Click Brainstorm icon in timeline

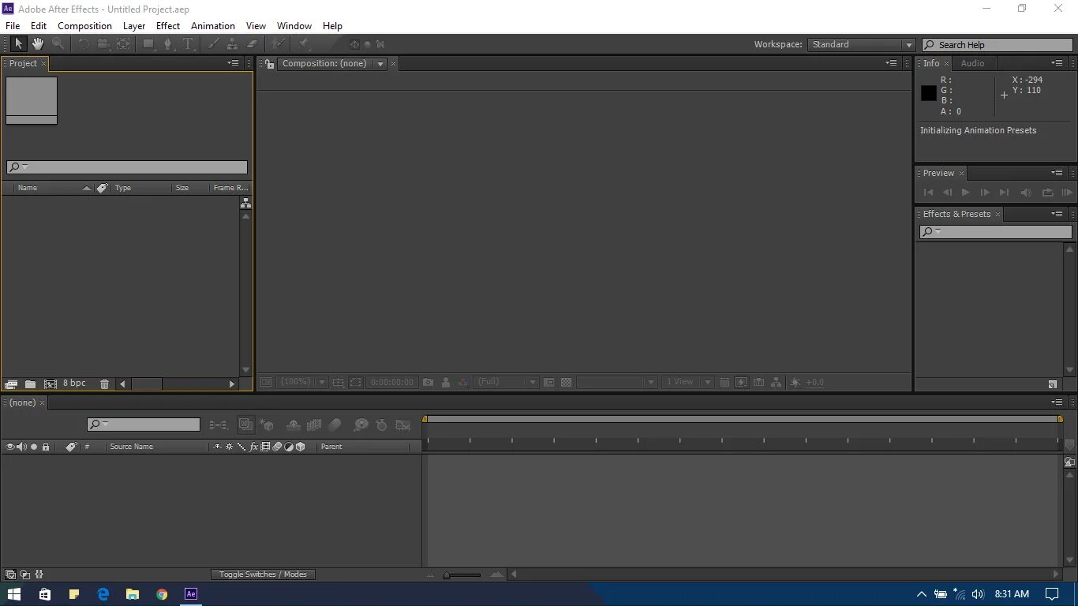361,425
